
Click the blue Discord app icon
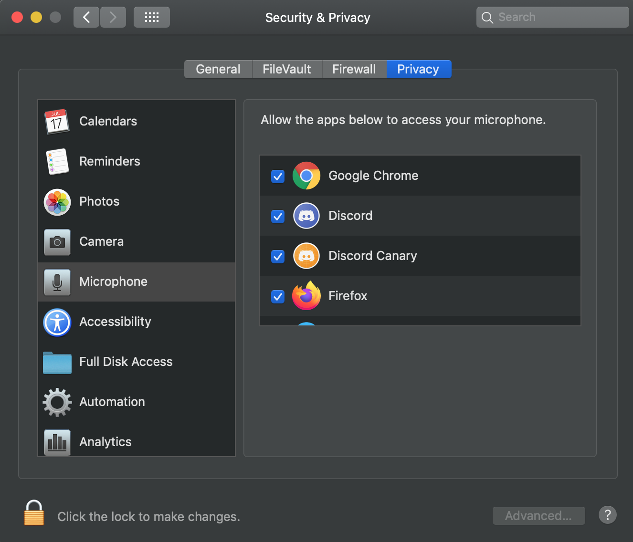click(x=306, y=216)
